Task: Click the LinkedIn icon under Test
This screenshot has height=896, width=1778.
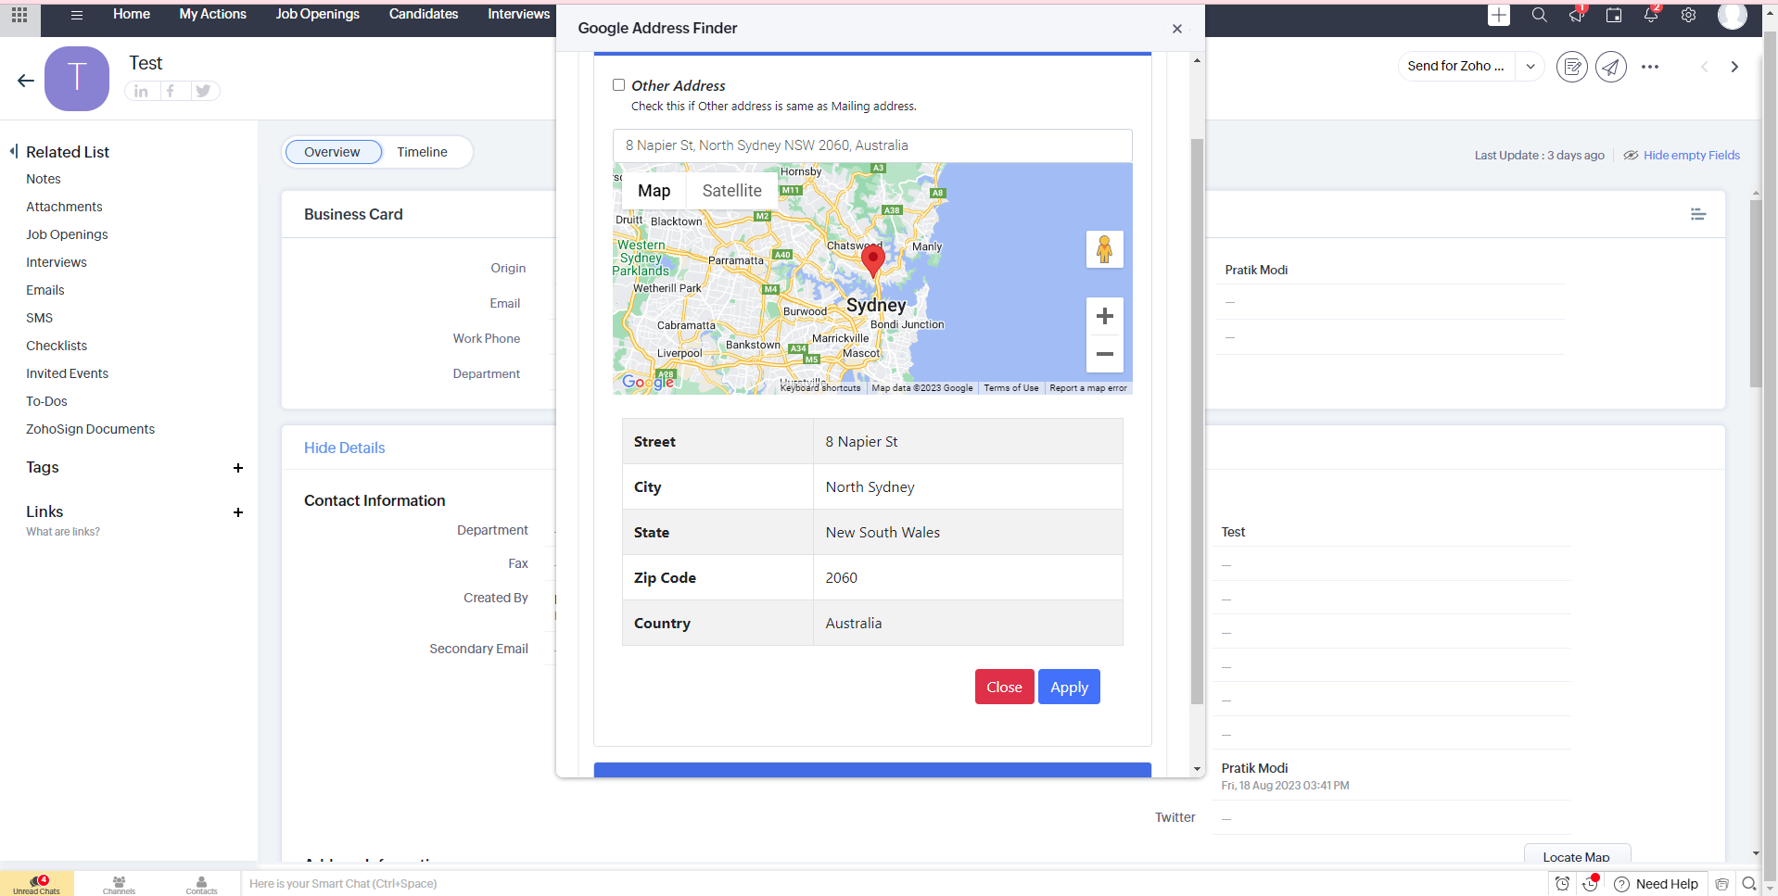Action: point(141,91)
